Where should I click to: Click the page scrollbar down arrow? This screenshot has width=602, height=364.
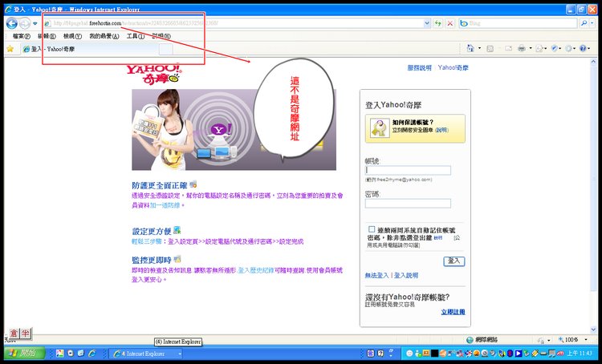coord(595,330)
